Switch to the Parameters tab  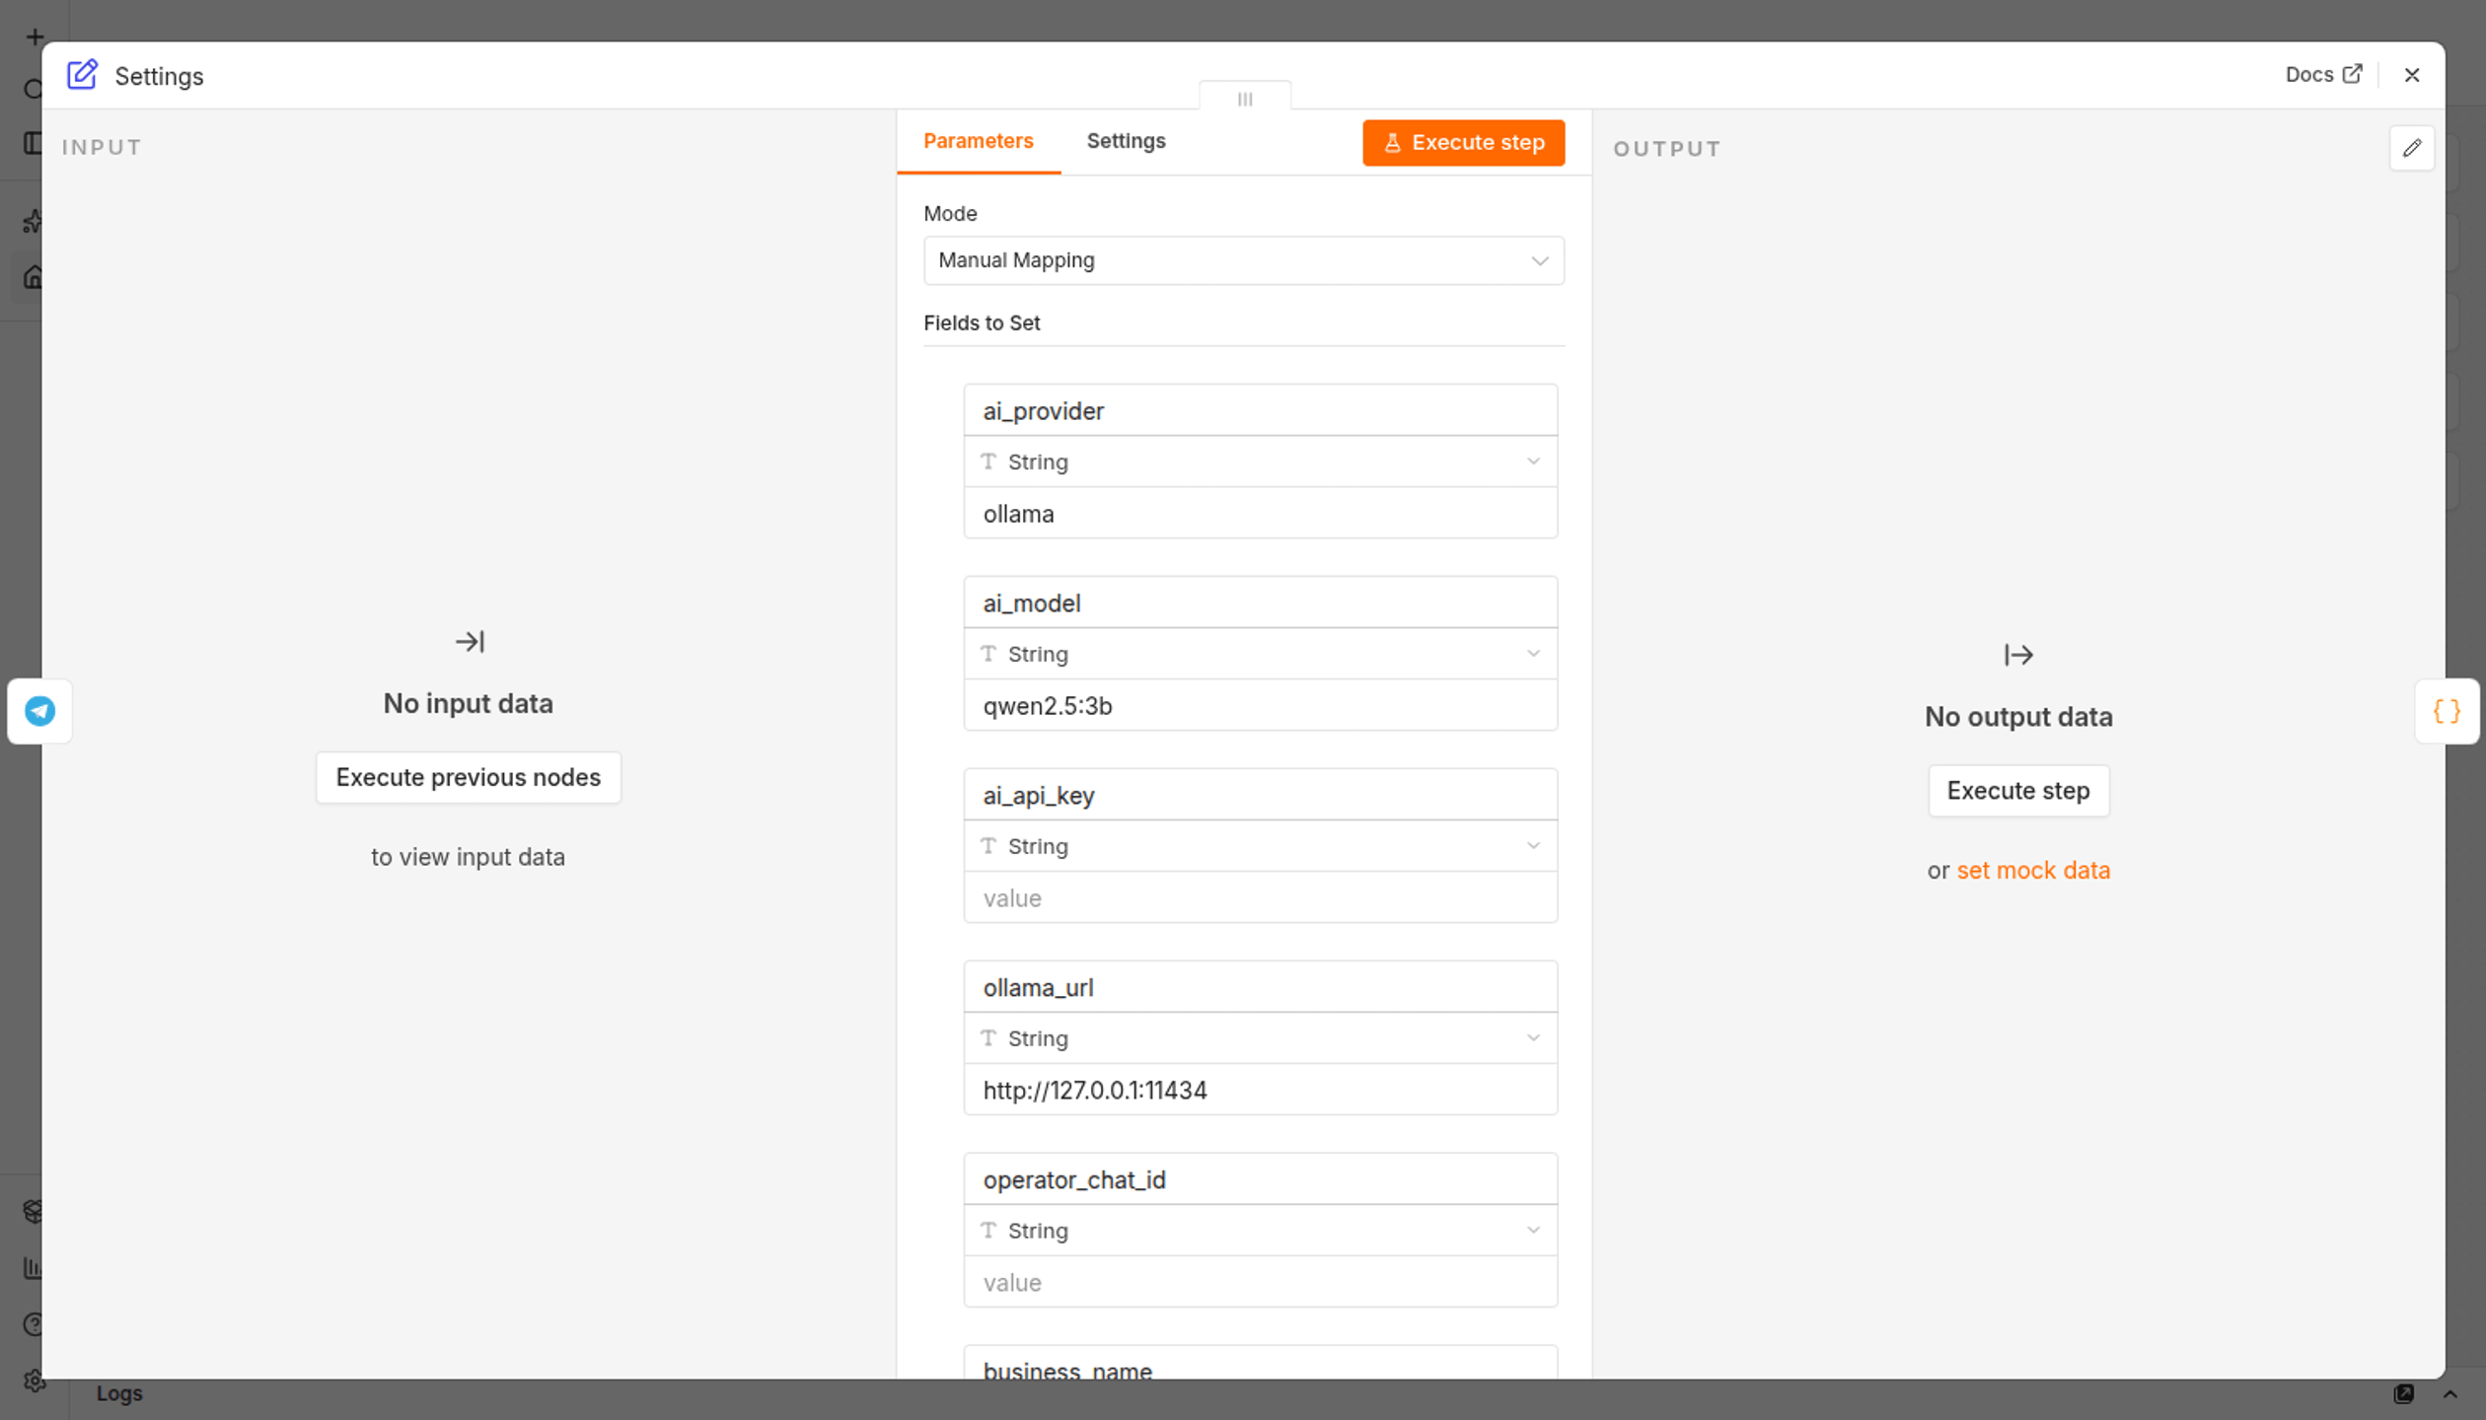point(978,141)
